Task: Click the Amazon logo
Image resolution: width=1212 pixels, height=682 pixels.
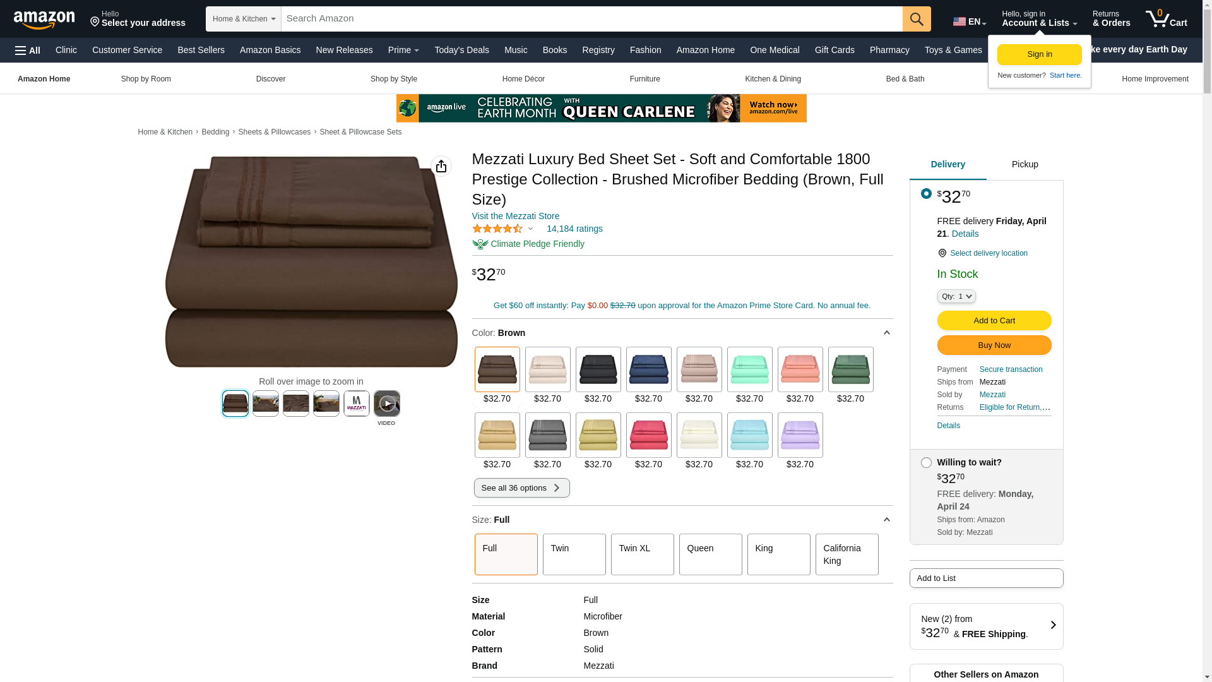Action: [44, 20]
